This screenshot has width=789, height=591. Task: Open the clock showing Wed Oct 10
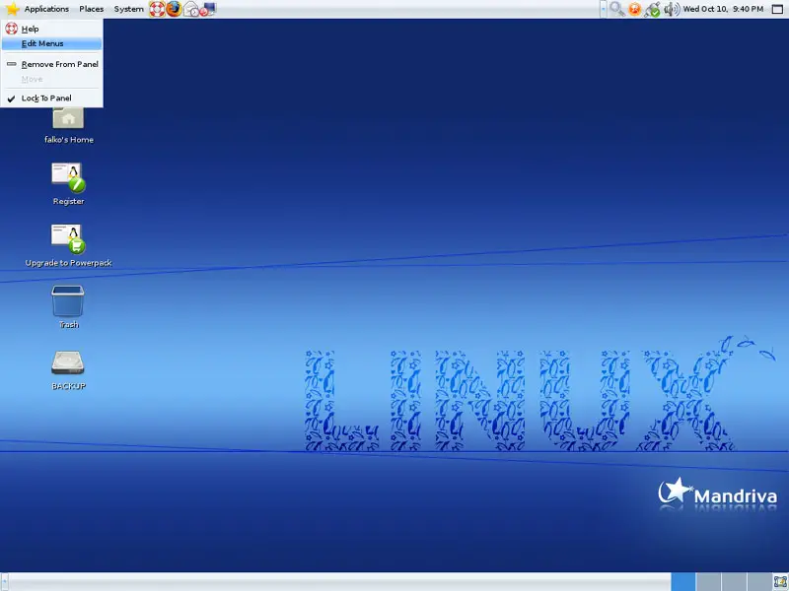point(723,9)
